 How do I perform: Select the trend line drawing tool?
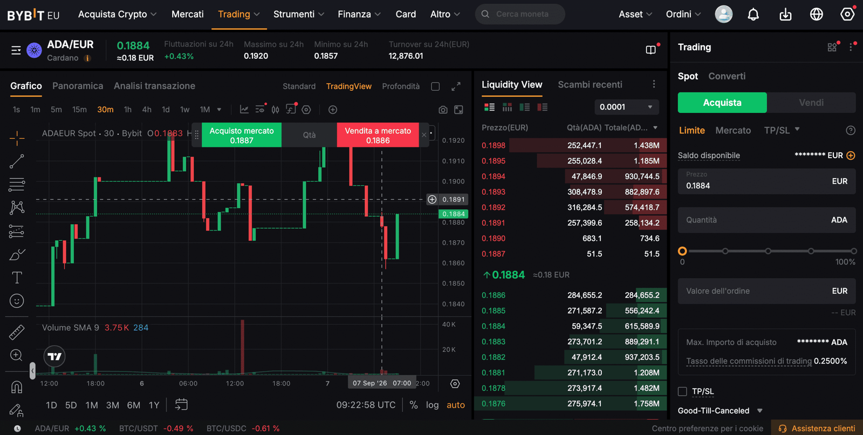click(17, 161)
